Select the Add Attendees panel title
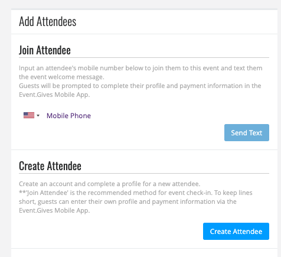This screenshot has height=257, width=281. (48, 21)
